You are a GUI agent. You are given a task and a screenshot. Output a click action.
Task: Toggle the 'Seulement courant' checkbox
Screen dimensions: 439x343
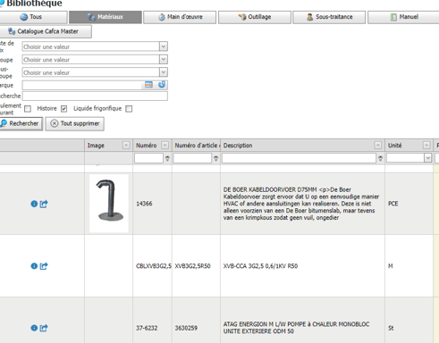coord(28,109)
